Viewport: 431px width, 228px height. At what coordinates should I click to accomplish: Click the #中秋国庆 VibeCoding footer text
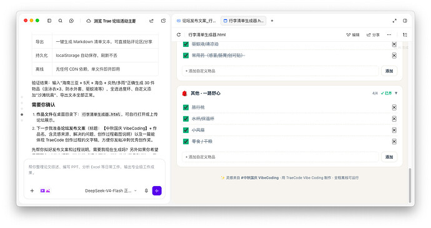pyautogui.click(x=260, y=177)
